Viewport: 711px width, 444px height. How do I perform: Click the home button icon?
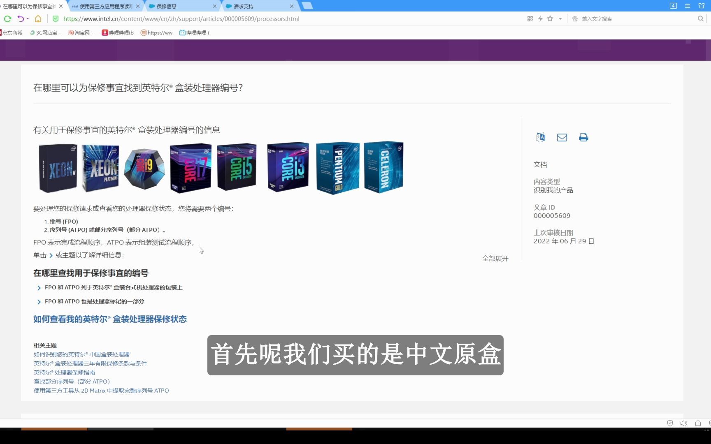(x=38, y=18)
